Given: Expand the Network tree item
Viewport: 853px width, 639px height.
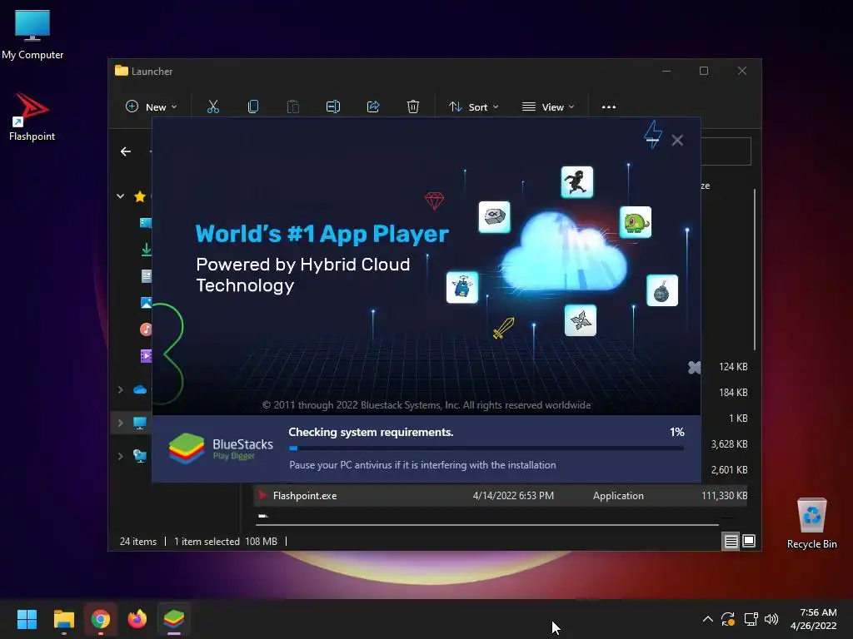Looking at the screenshot, I should [x=120, y=456].
